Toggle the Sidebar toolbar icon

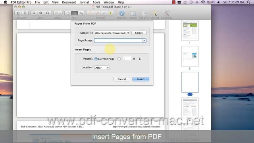pos(133,14)
